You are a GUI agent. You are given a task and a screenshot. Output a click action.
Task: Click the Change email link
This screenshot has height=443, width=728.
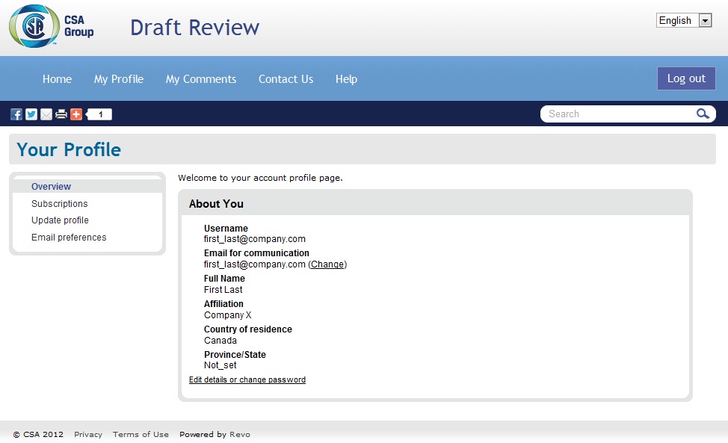tap(327, 264)
